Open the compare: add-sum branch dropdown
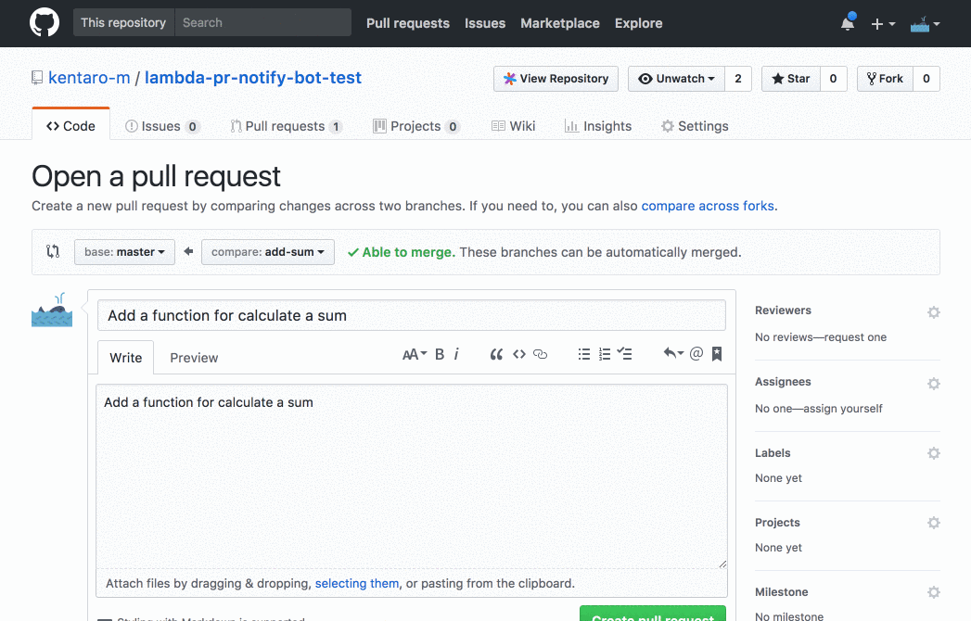Screen dimensions: 971x621 coord(267,252)
